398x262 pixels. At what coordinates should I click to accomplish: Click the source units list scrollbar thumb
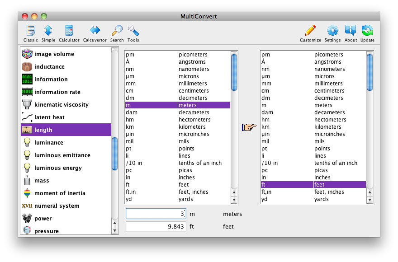tap(234, 72)
